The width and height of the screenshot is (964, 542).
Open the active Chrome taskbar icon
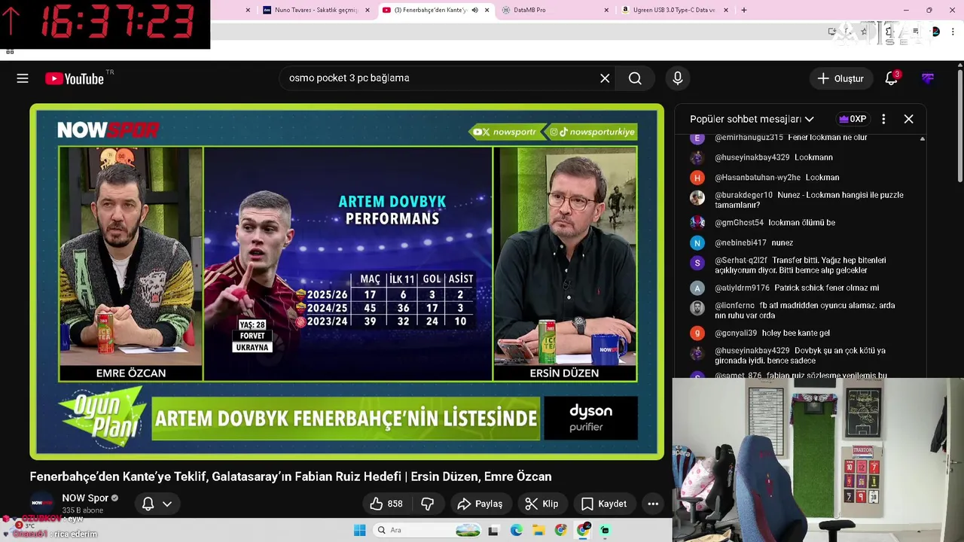tap(583, 531)
